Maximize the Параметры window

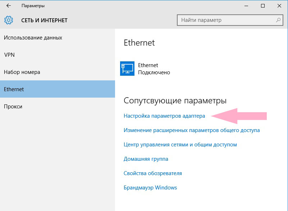(x=263, y=6)
